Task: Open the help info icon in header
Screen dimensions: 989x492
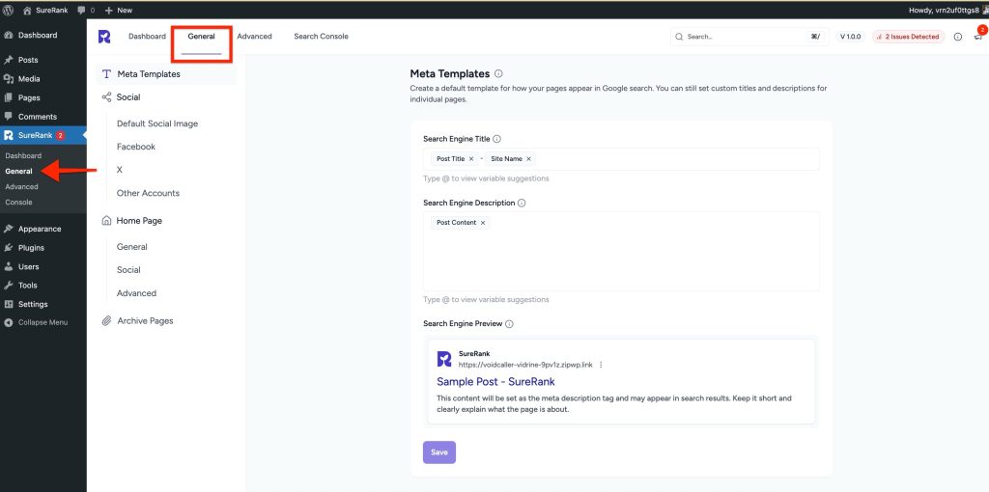Action: pos(957,37)
